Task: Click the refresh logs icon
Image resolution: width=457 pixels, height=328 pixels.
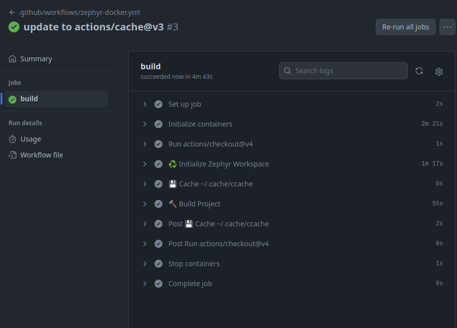Action: coord(419,71)
